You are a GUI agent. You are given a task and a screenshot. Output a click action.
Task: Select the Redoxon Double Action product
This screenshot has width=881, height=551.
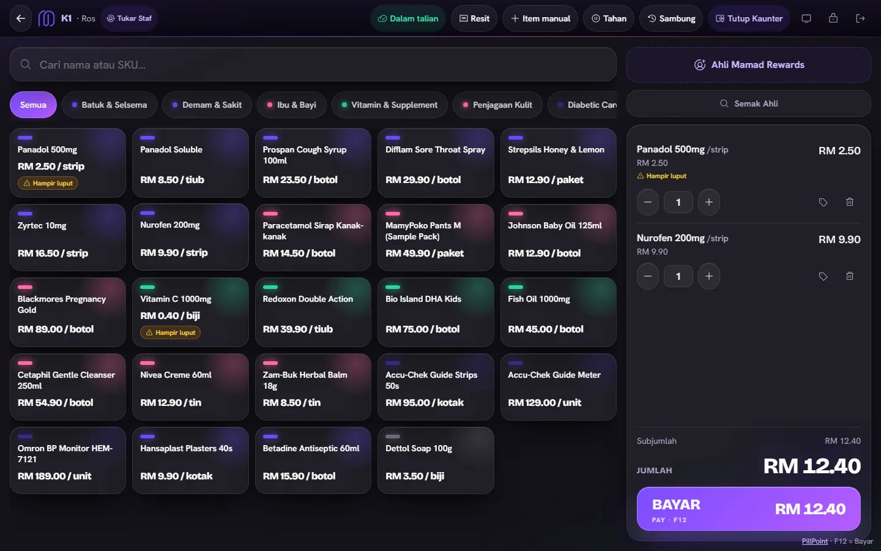coord(313,312)
